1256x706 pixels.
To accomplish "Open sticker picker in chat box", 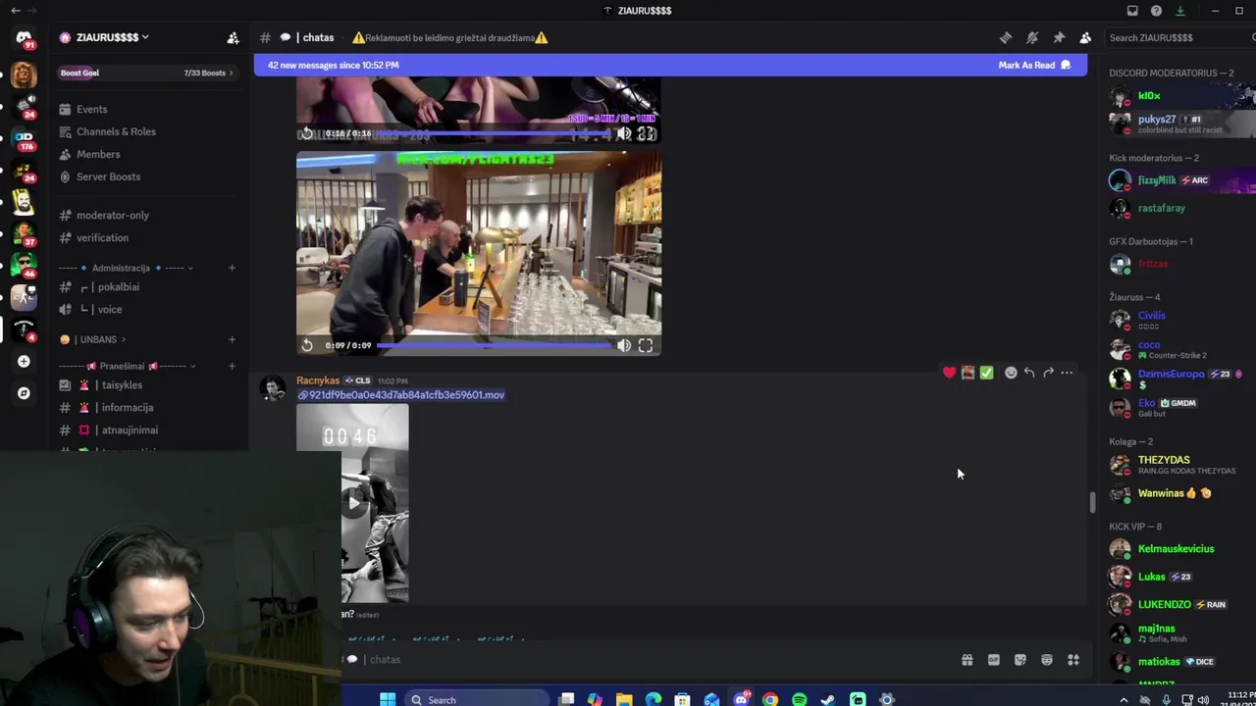I will pyautogui.click(x=1020, y=660).
